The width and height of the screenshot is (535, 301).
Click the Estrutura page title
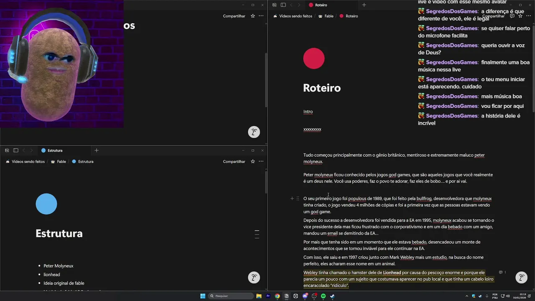[59, 233]
